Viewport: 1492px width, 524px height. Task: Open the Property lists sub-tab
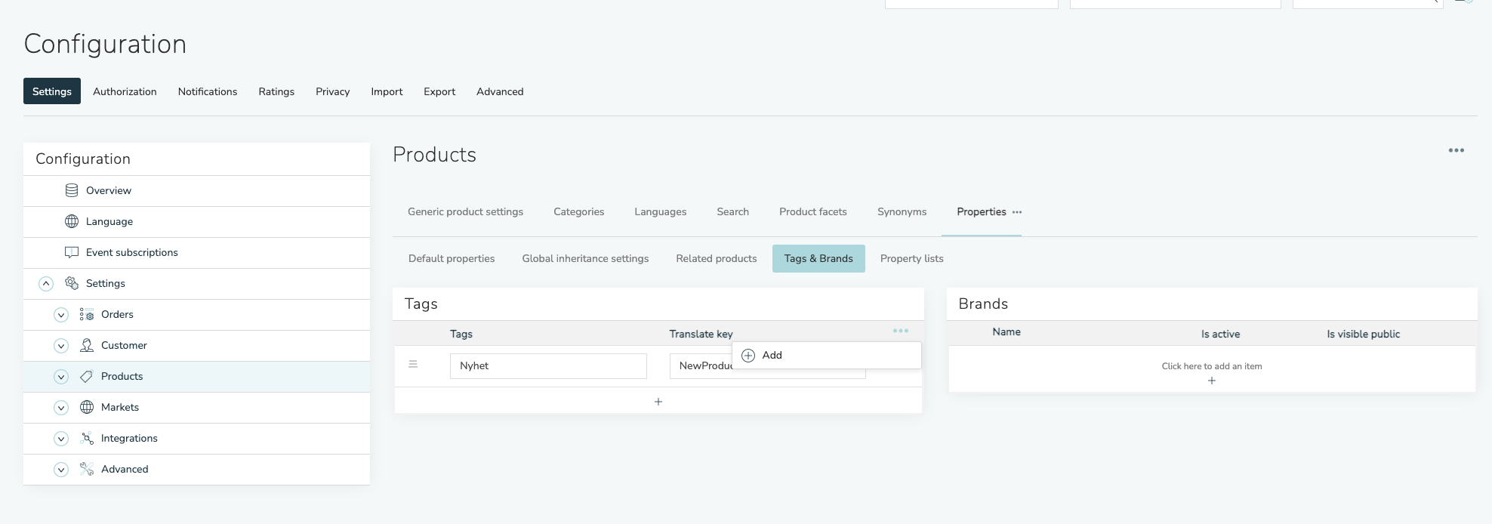[912, 258]
